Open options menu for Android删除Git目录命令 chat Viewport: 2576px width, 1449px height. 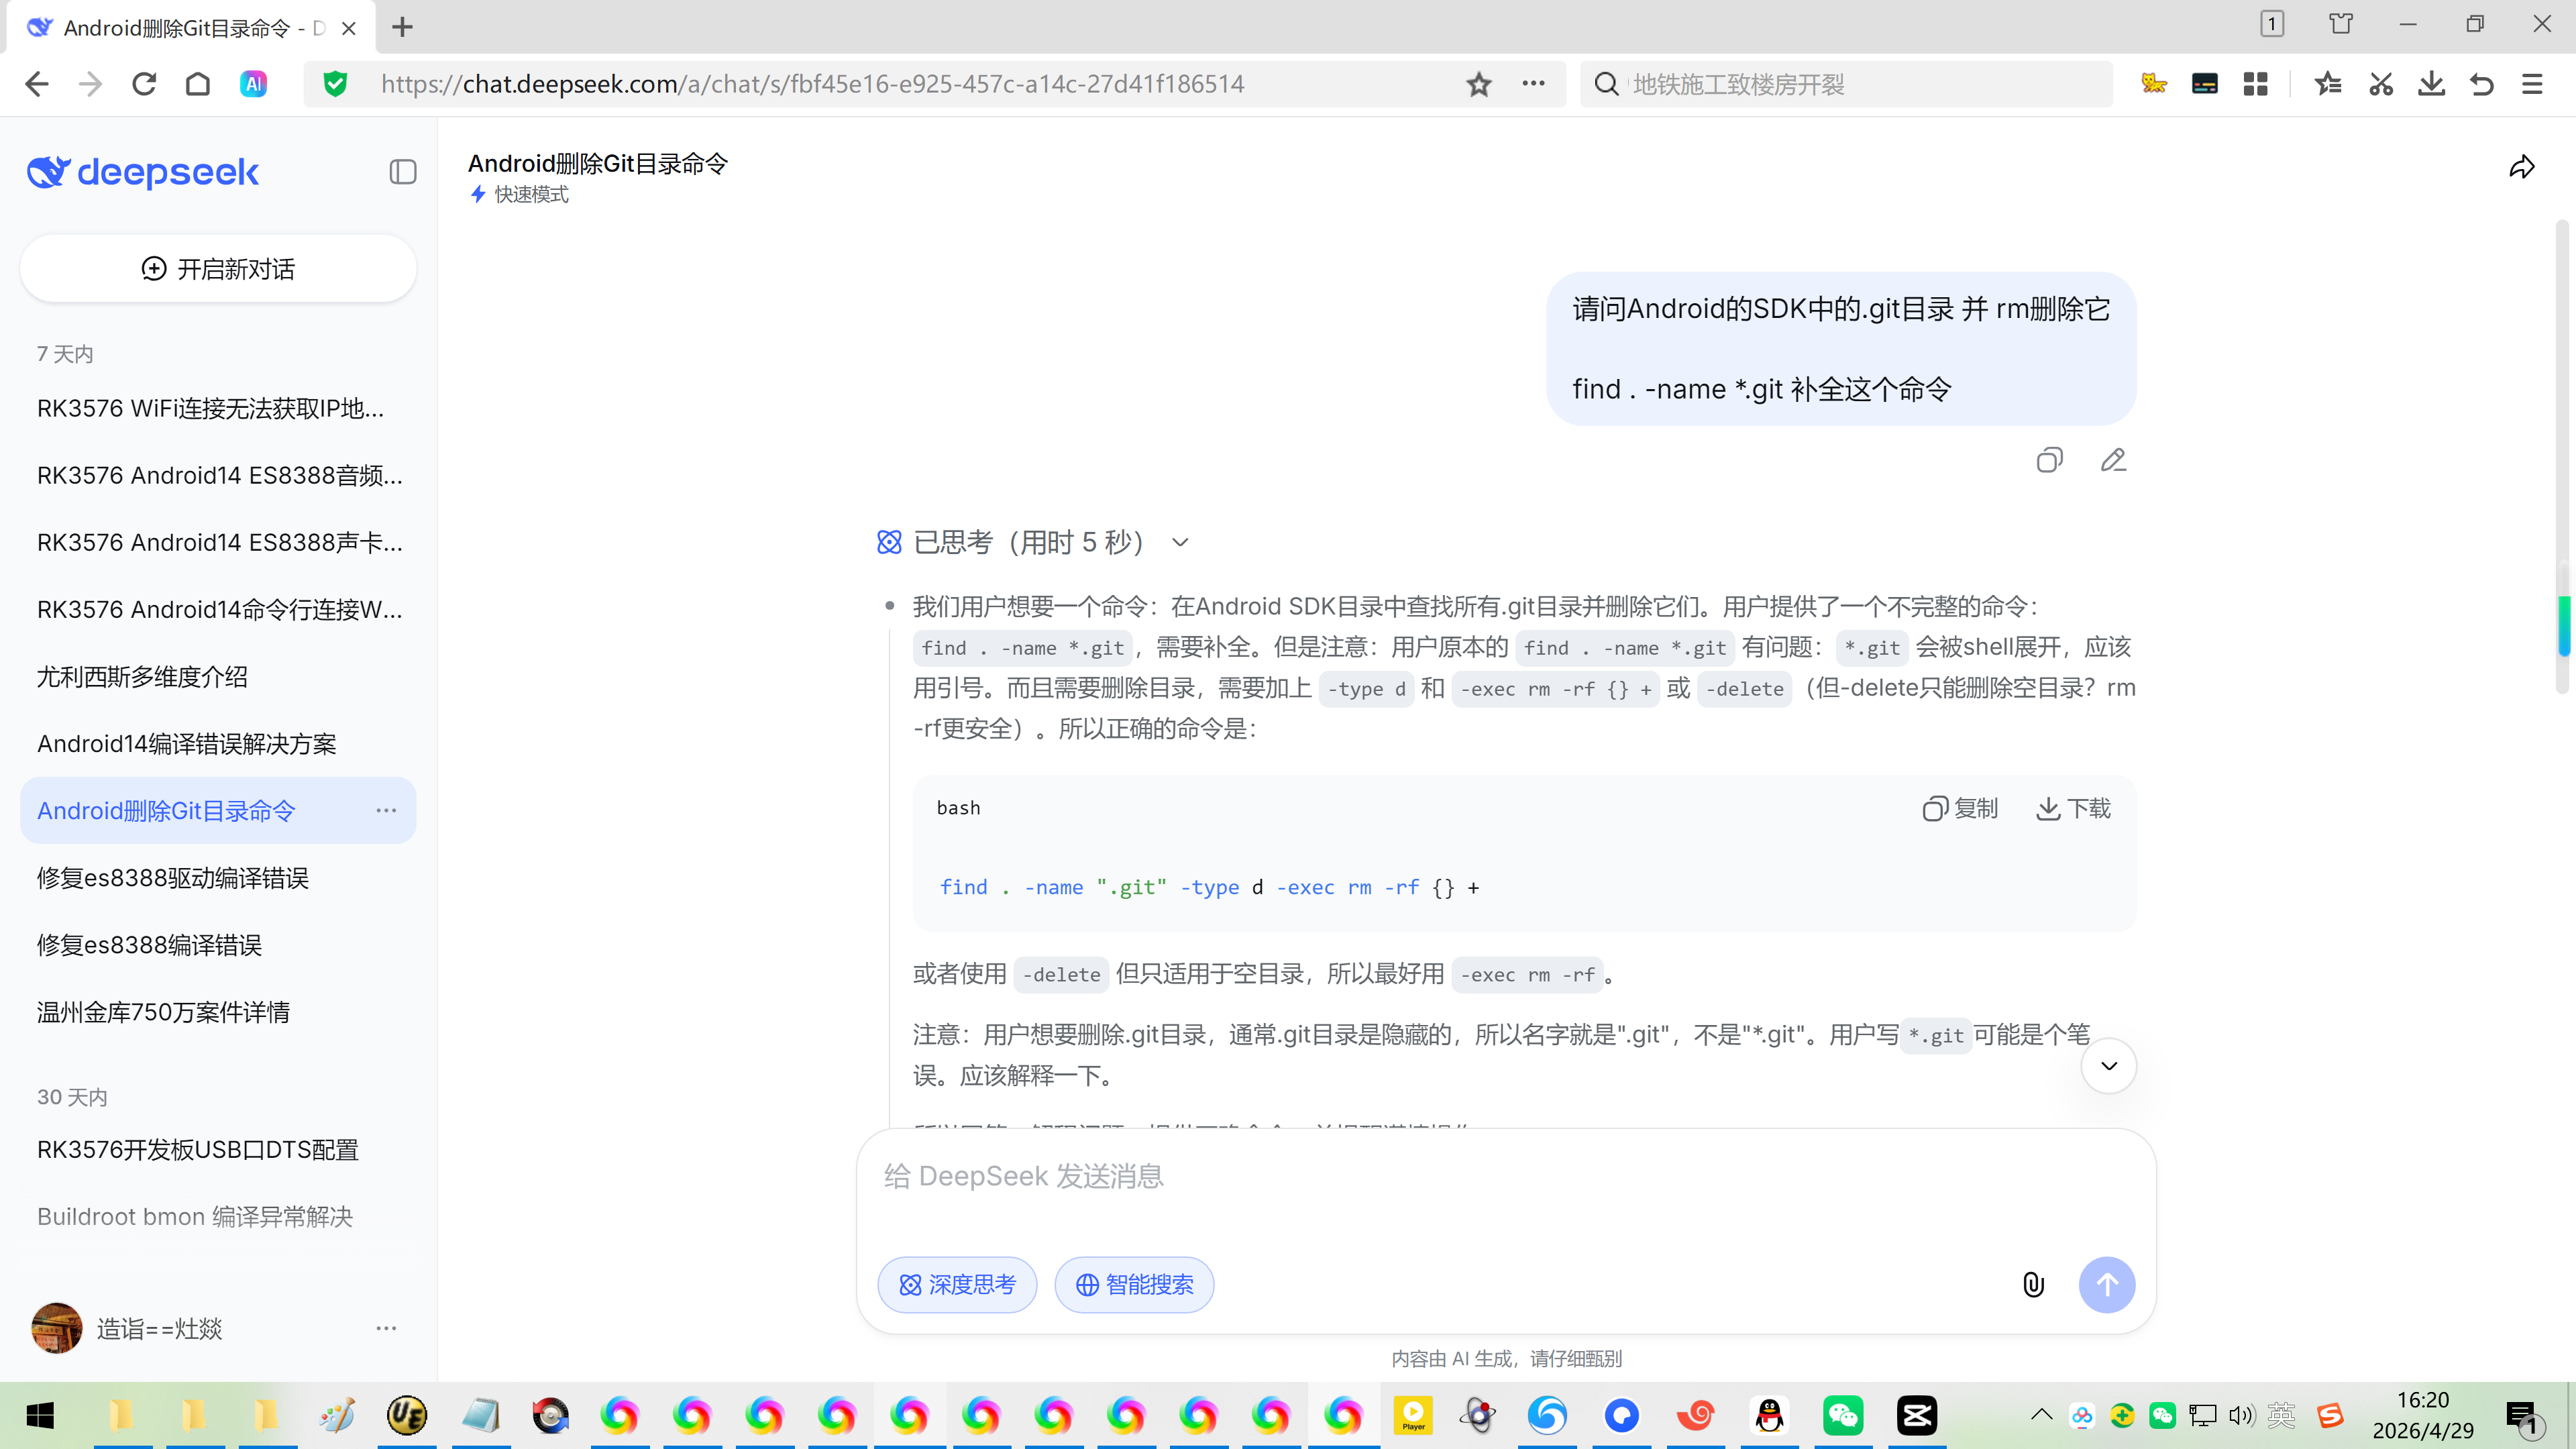386,810
